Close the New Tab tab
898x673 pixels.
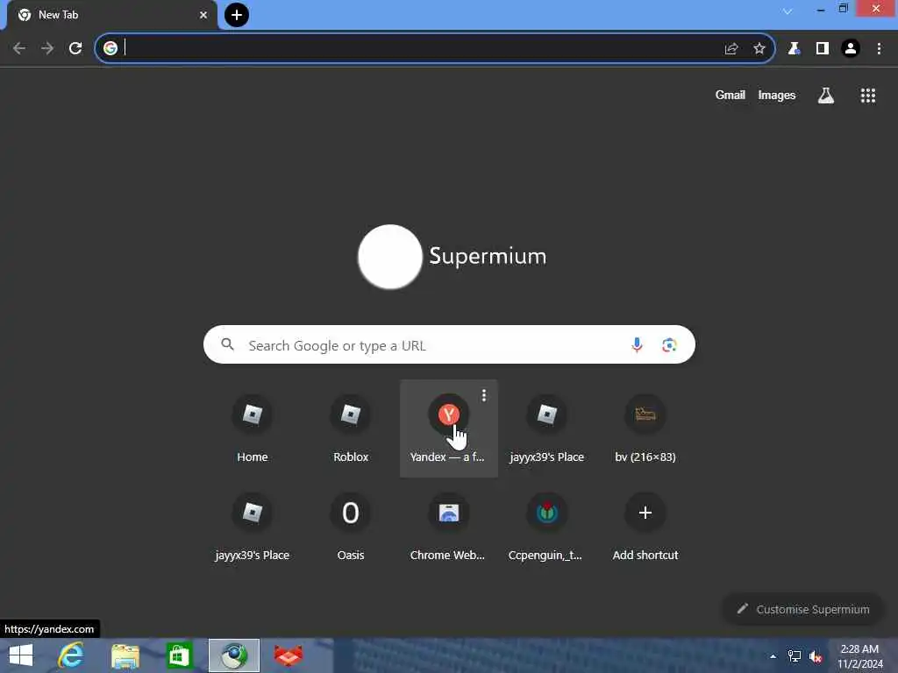(203, 15)
